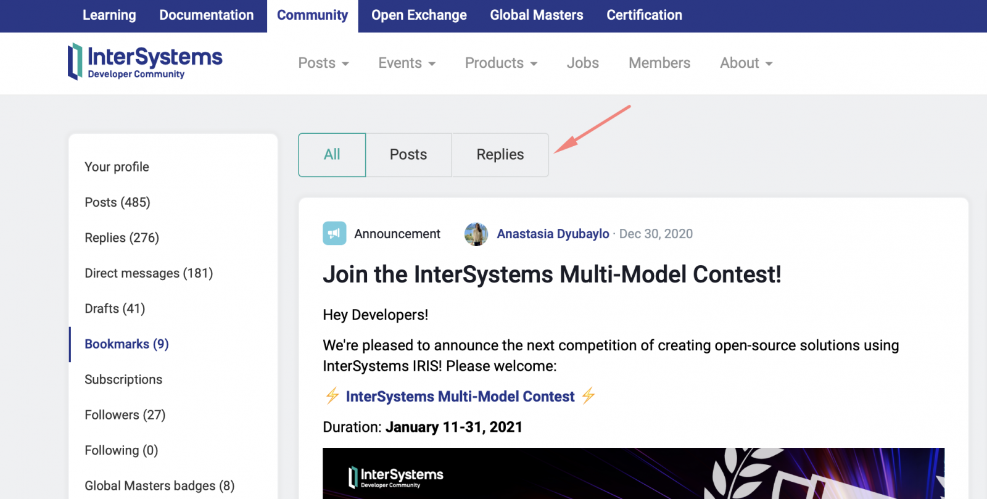Open Global Masters badges (8)

click(160, 486)
